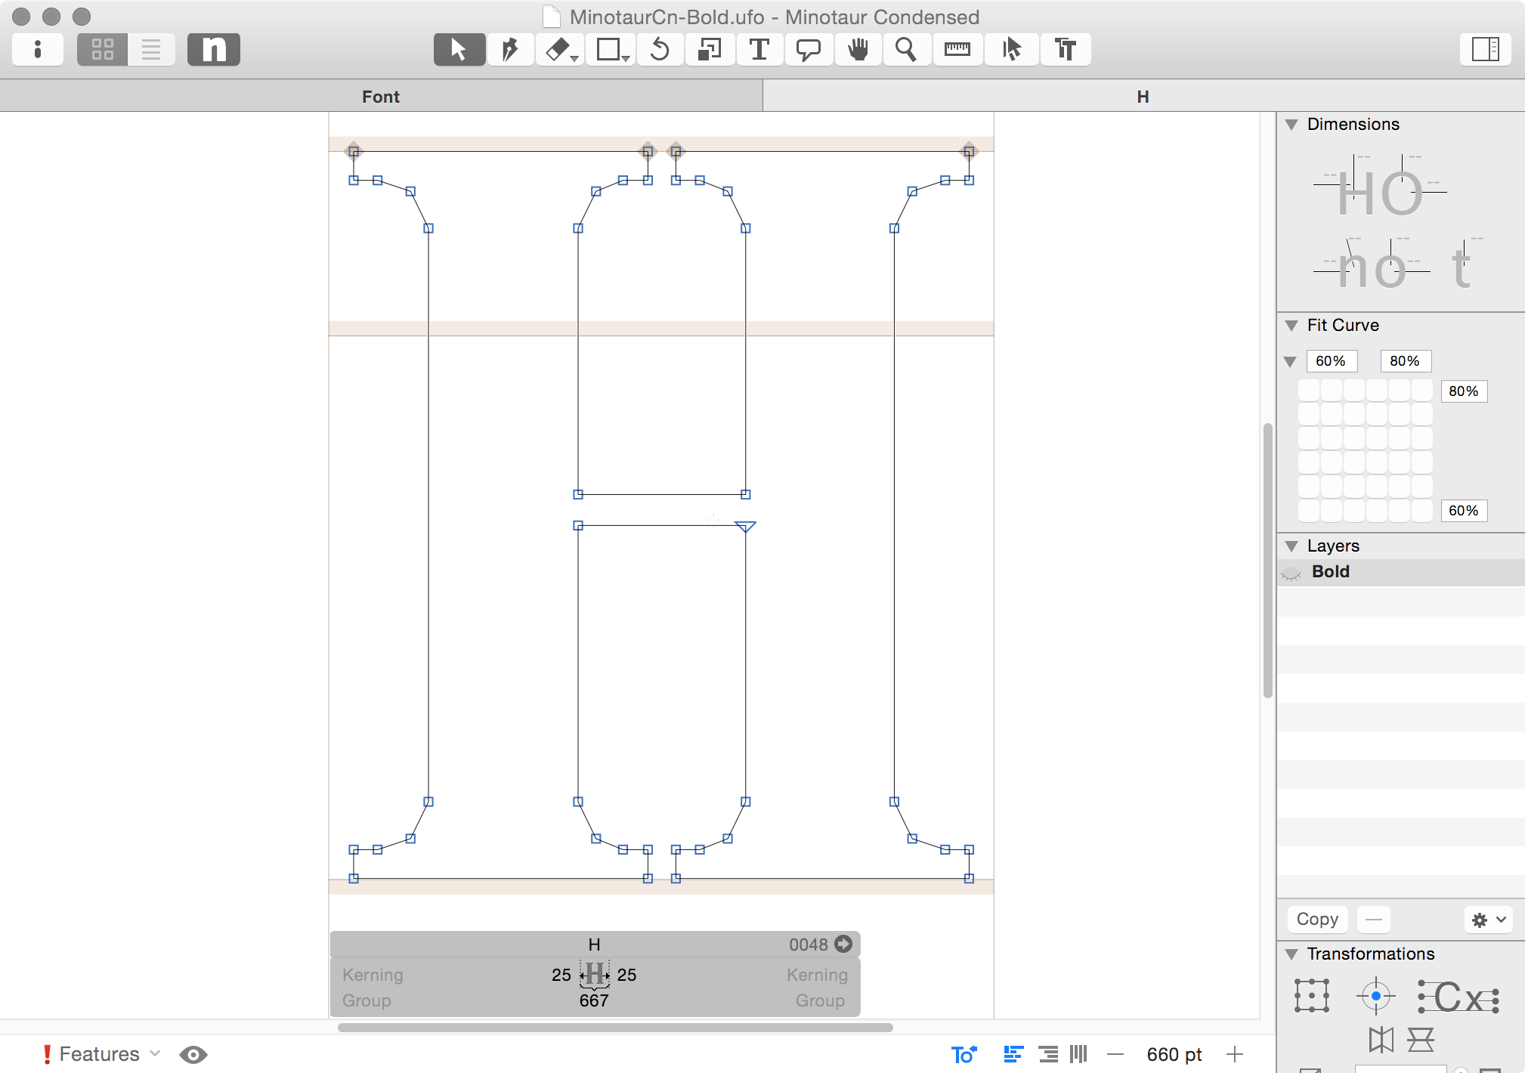The height and width of the screenshot is (1073, 1525).
Task: Pick the Rectangle shape tool
Action: click(608, 50)
